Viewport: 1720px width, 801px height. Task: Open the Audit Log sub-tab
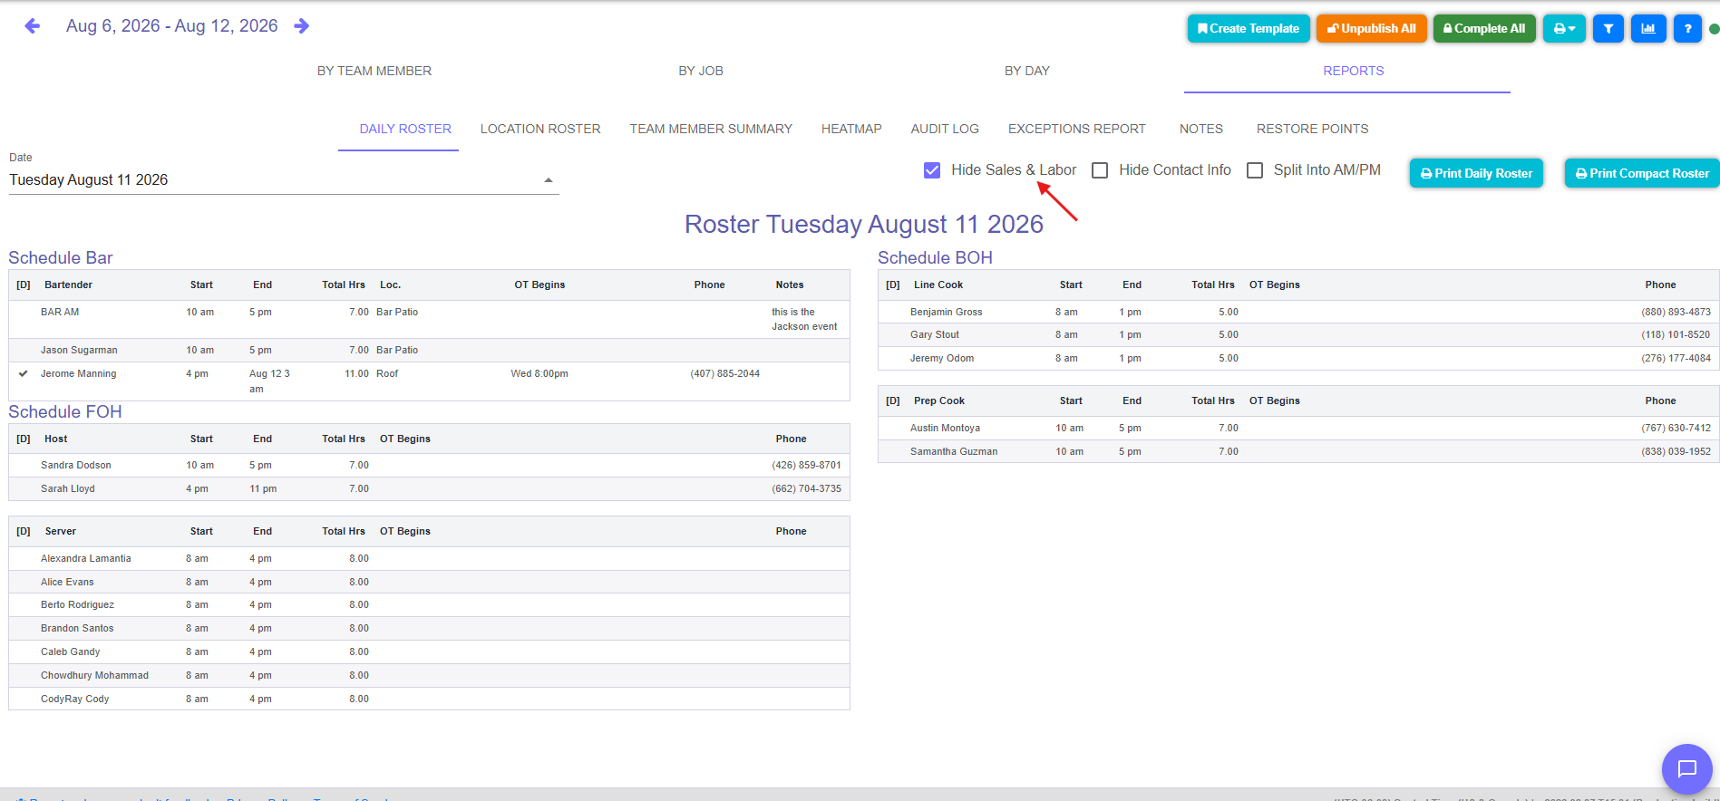(x=945, y=129)
